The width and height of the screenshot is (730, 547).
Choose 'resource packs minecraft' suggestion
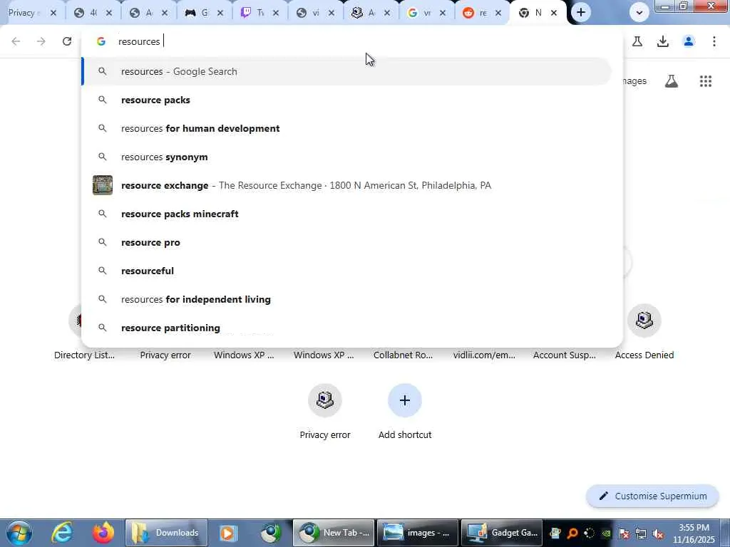coord(347,214)
